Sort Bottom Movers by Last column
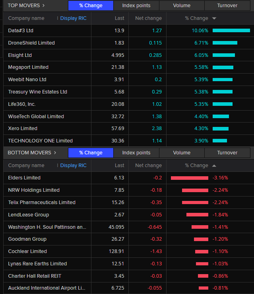This screenshot has width=254, height=294. (120, 165)
